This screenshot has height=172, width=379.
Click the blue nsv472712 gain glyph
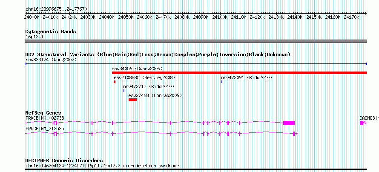[x=124, y=91]
